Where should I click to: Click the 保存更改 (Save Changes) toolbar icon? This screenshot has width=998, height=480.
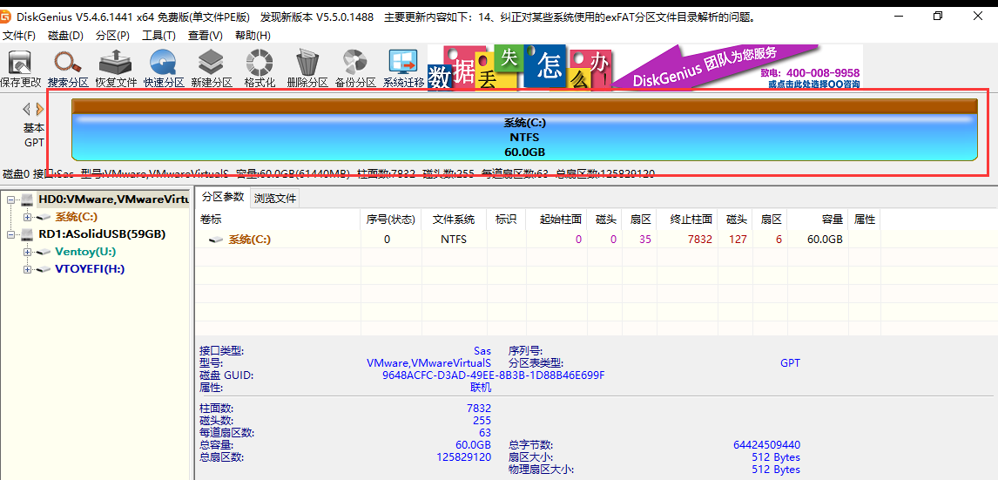click(x=20, y=68)
